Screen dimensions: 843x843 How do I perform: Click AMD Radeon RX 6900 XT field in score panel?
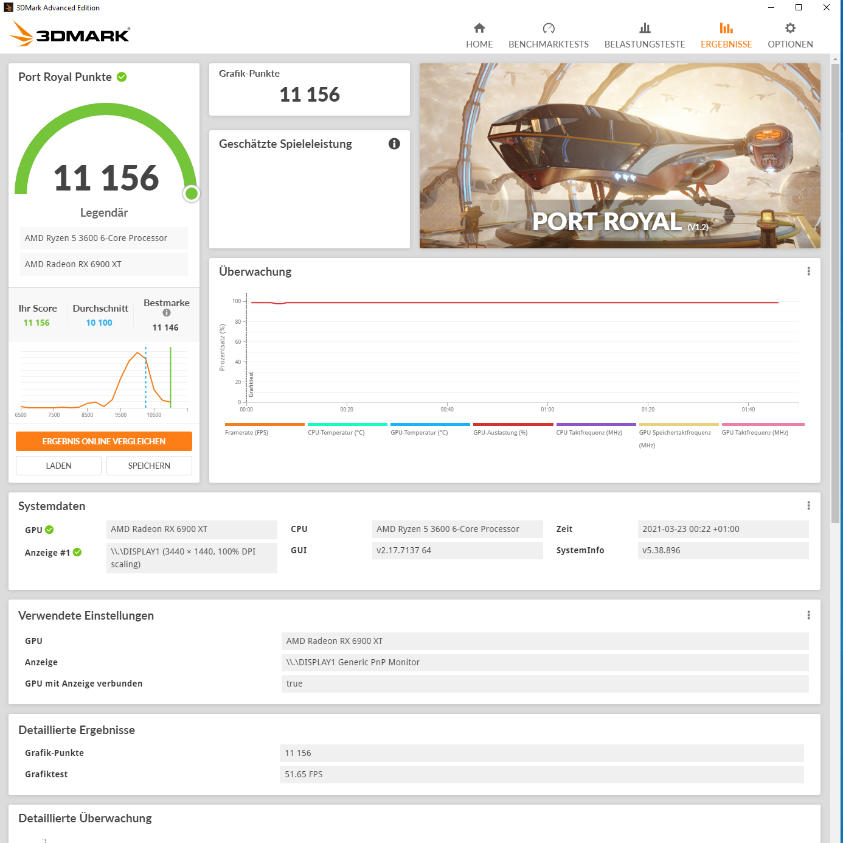(x=104, y=264)
